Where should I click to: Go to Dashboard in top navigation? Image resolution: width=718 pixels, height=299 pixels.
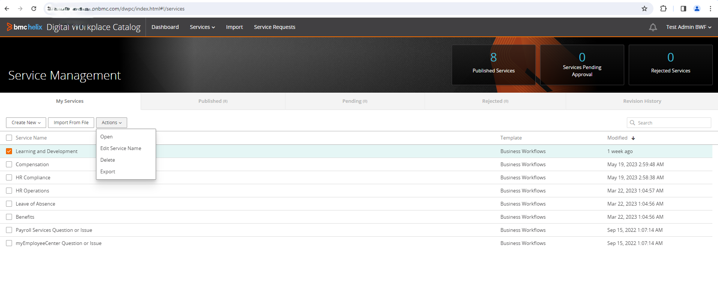(x=165, y=27)
